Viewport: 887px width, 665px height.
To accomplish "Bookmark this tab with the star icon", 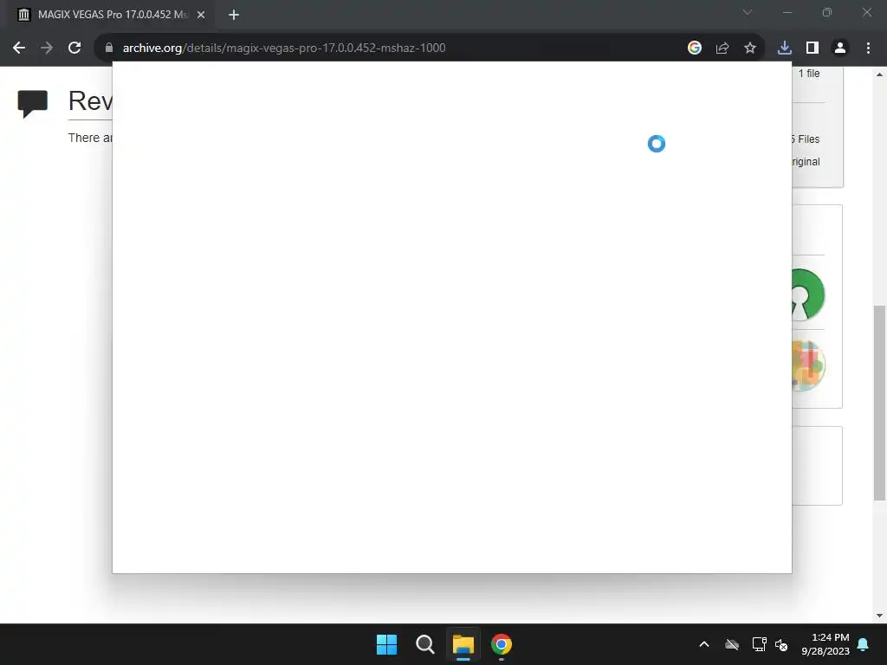I will (x=750, y=48).
